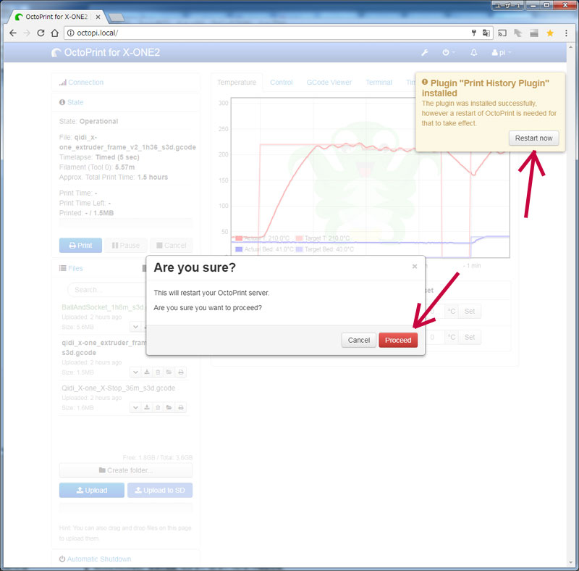
Task: Click the cursor arrow extension icon
Action: [518, 33]
